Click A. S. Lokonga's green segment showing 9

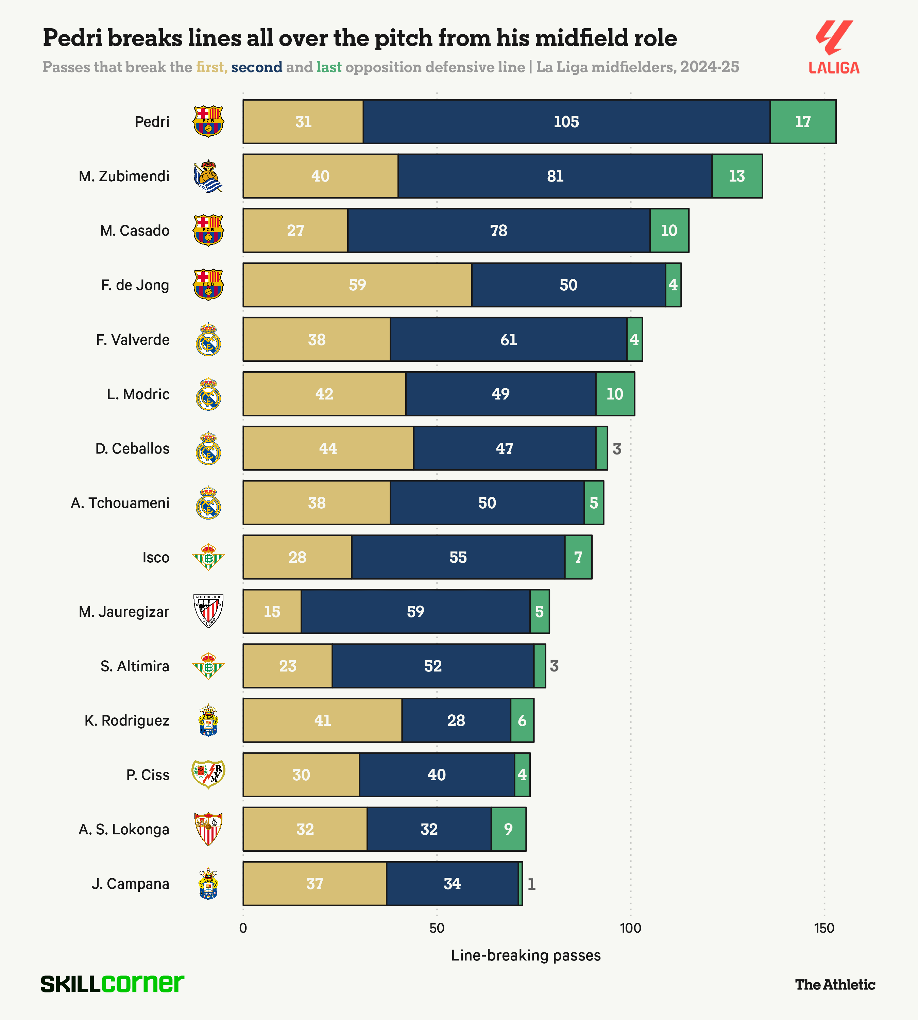click(x=508, y=829)
